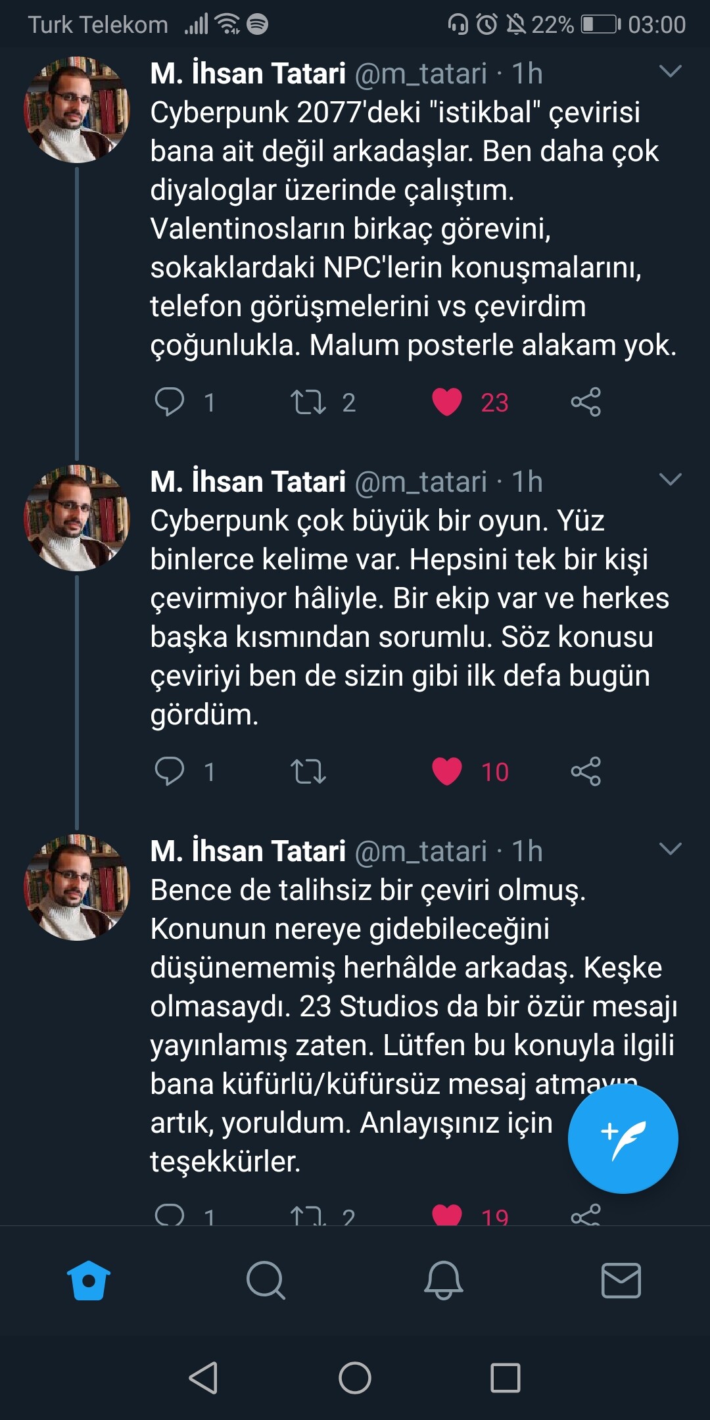Retweet the "Cyberpunk çok büyük bir oyun" tweet
710x1420 pixels.
pos(308,771)
